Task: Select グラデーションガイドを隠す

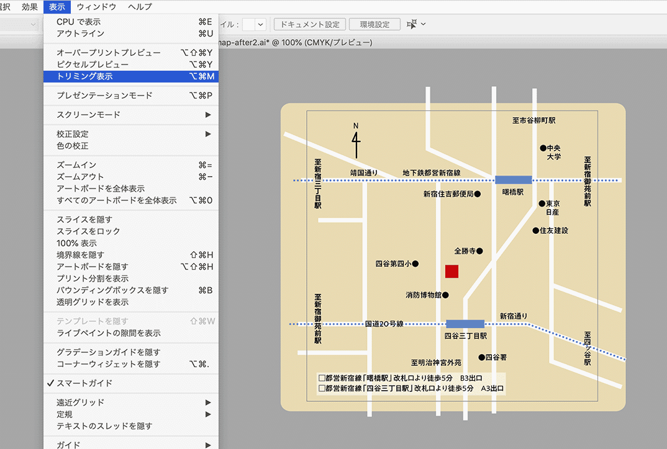Action: (x=131, y=353)
